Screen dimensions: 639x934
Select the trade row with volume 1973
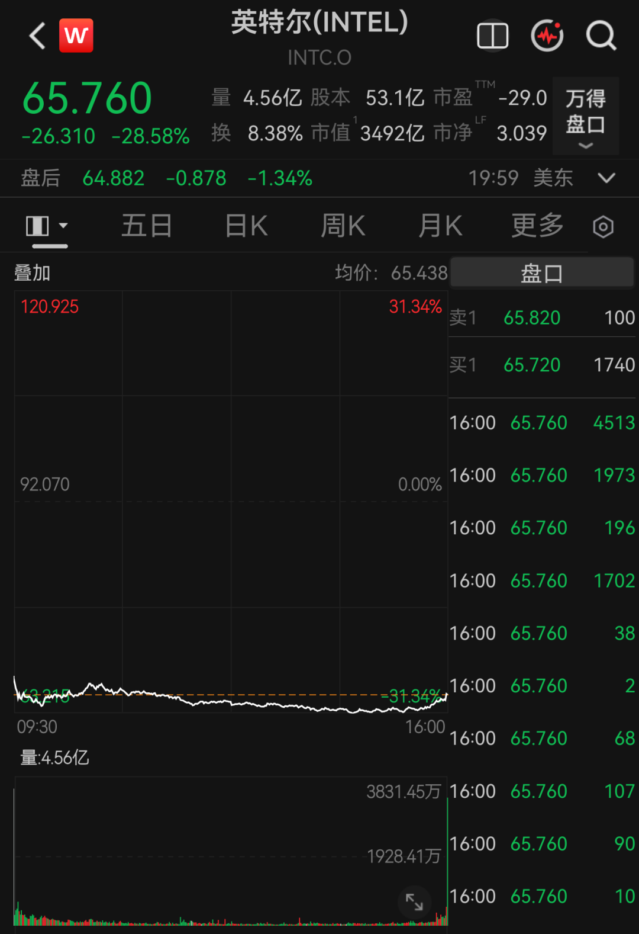coord(542,475)
